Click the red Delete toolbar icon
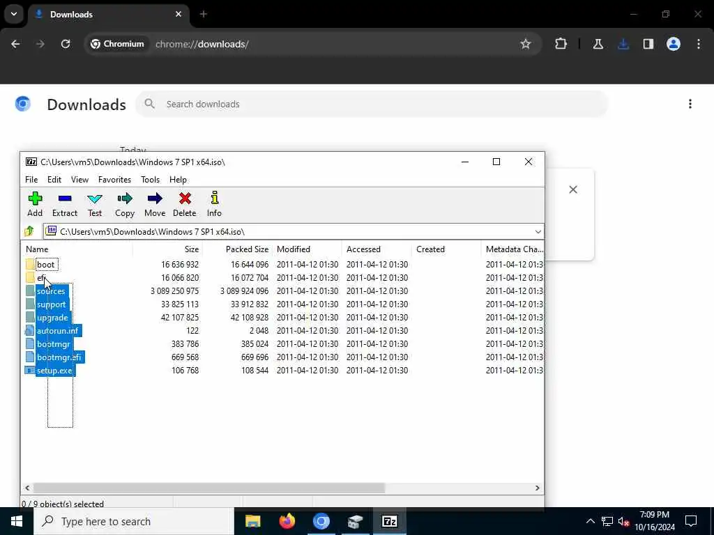 (x=184, y=204)
